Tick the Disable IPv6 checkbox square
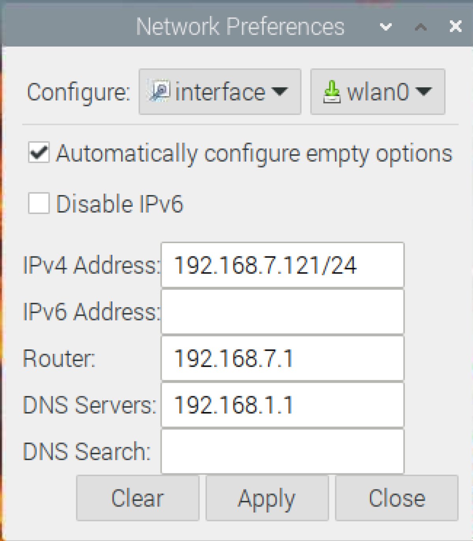 (x=39, y=203)
